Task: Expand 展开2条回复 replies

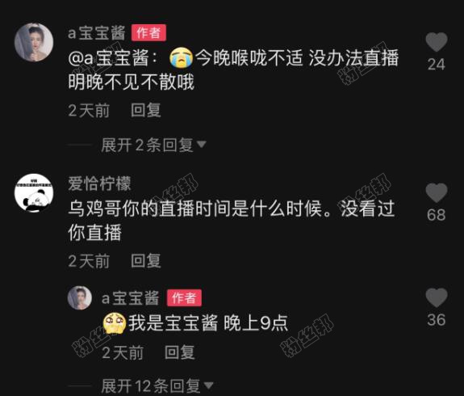Action: tap(153, 145)
